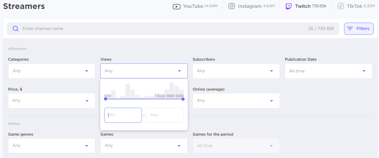
Task: Click the YouTube play icon
Action: click(x=176, y=6)
